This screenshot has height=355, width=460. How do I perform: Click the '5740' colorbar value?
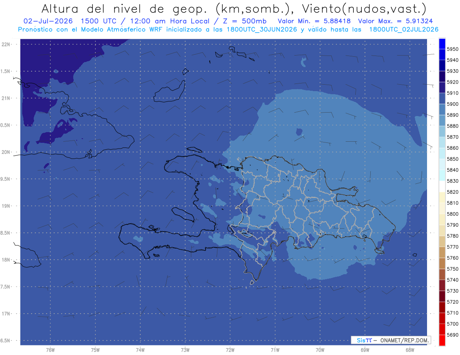(453, 280)
